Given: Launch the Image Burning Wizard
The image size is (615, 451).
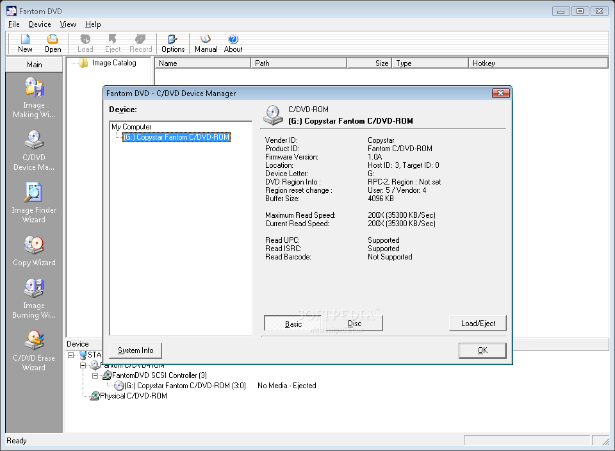Looking at the screenshot, I should 34,299.
